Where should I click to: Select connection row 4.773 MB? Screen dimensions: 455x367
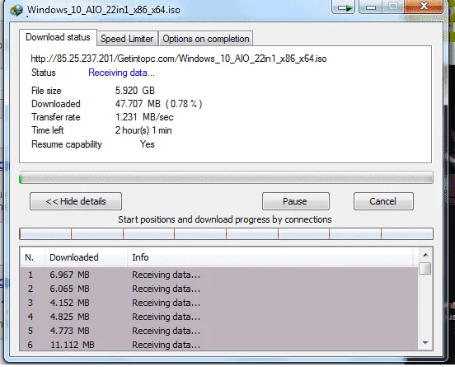219,331
